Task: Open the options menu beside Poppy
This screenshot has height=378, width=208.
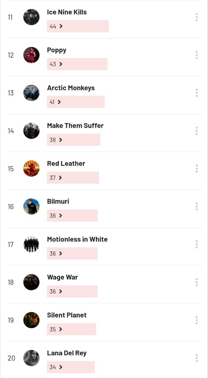Action: (x=196, y=55)
